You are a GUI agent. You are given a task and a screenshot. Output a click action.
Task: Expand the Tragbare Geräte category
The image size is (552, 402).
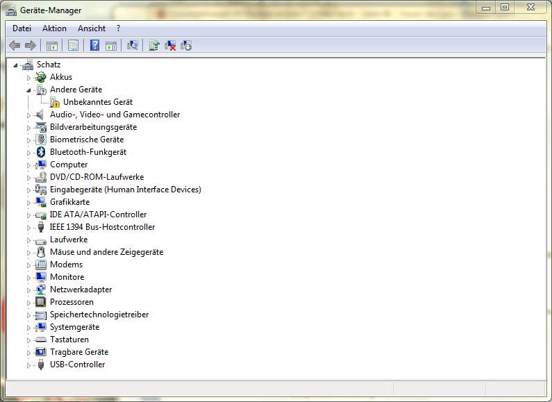point(29,353)
